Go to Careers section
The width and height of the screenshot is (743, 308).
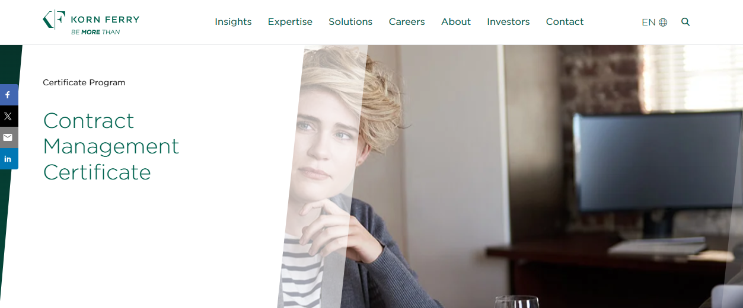pyautogui.click(x=407, y=22)
